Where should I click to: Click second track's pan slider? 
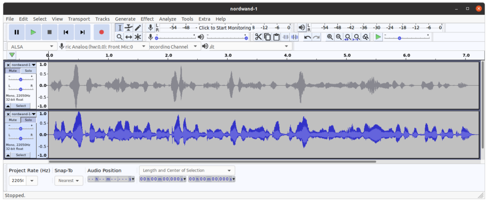[x=20, y=138]
